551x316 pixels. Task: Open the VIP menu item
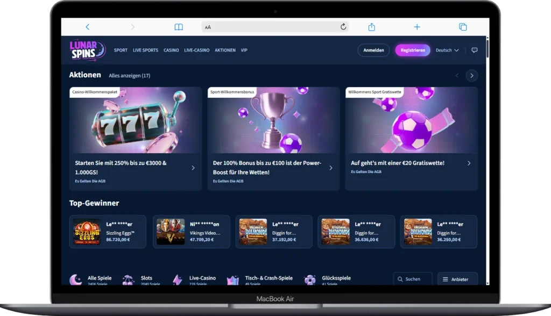[244, 50]
